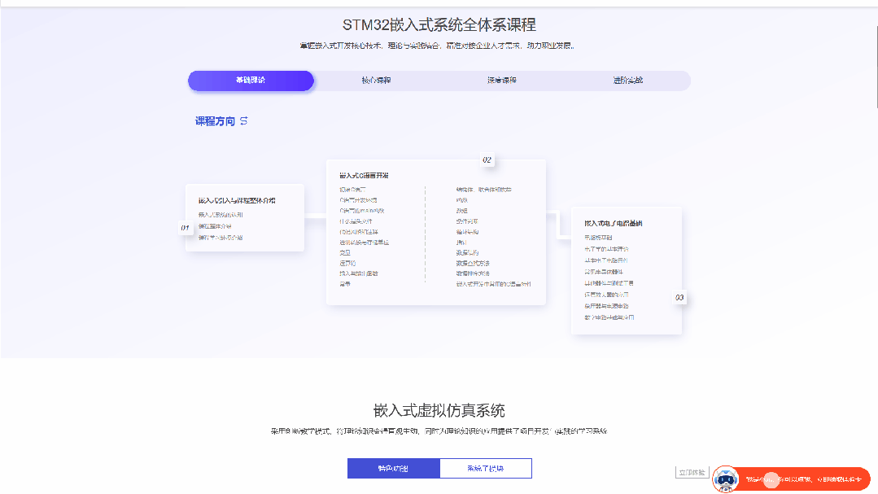Viewport: 878px width, 494px height.
Task: Select the 基础理论 tab
Action: pyautogui.click(x=251, y=81)
